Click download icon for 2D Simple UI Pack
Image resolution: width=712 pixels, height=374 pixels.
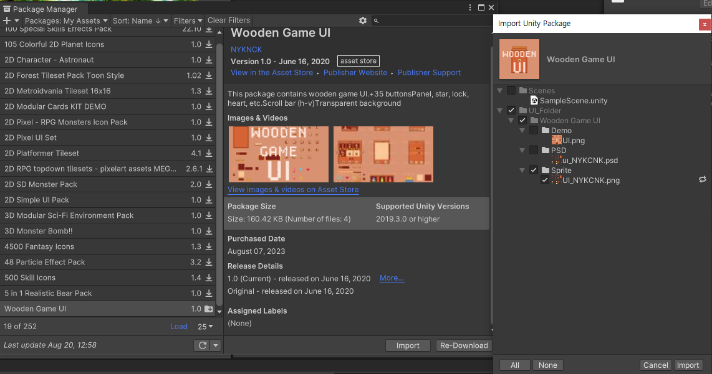(x=209, y=200)
